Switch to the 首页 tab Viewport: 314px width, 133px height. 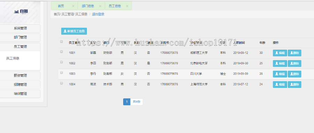61,6
